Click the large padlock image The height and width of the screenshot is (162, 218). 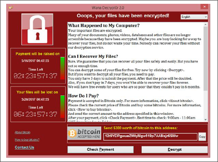tap(37, 29)
